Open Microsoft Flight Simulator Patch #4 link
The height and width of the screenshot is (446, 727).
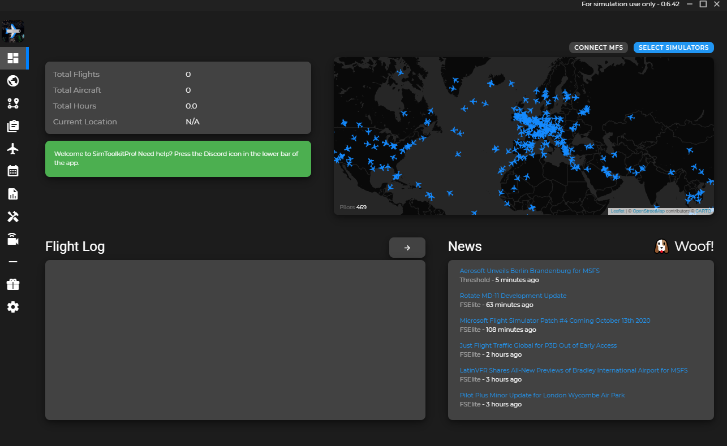click(555, 321)
